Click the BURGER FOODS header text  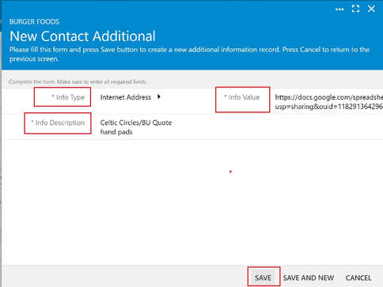(x=34, y=21)
